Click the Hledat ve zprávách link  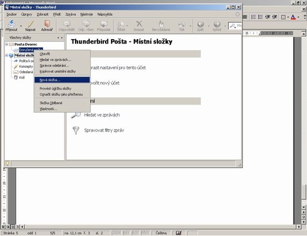(x=102, y=115)
